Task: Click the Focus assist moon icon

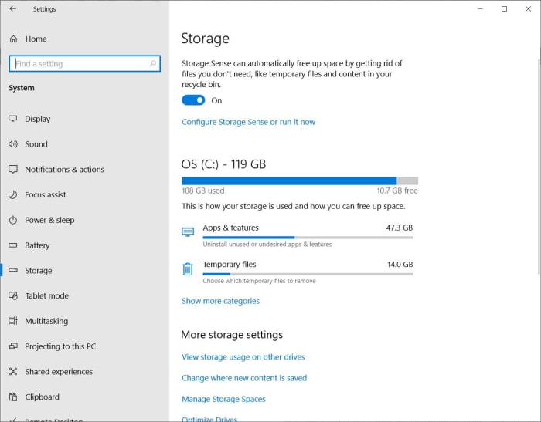Action: click(x=13, y=195)
